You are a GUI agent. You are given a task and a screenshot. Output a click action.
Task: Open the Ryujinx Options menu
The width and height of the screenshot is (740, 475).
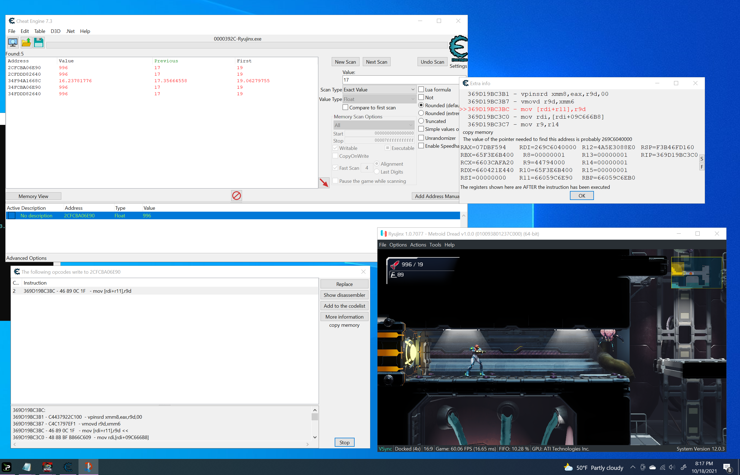[x=398, y=245]
